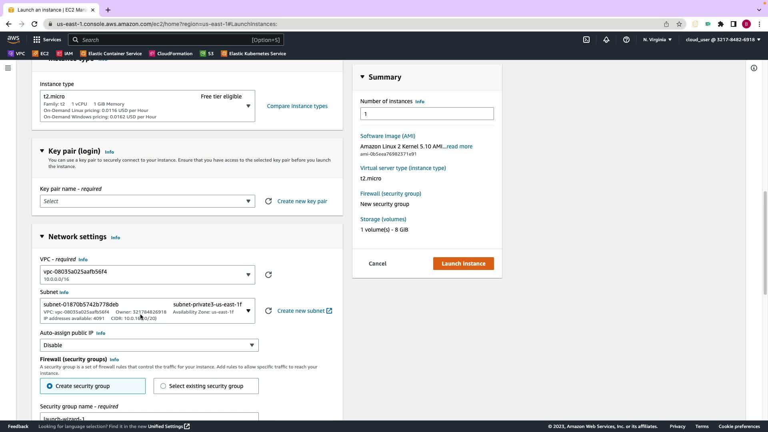Viewport: 768px width, 432px height.
Task: Click the page vertical scrollbar
Action: click(765, 242)
